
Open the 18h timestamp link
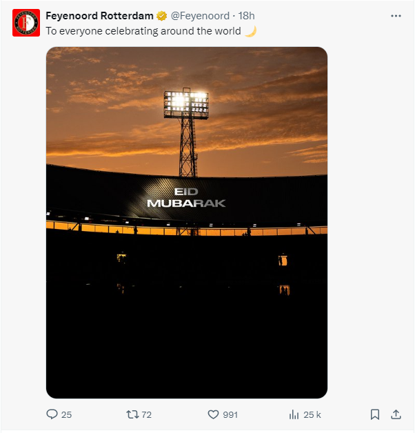[x=246, y=16]
